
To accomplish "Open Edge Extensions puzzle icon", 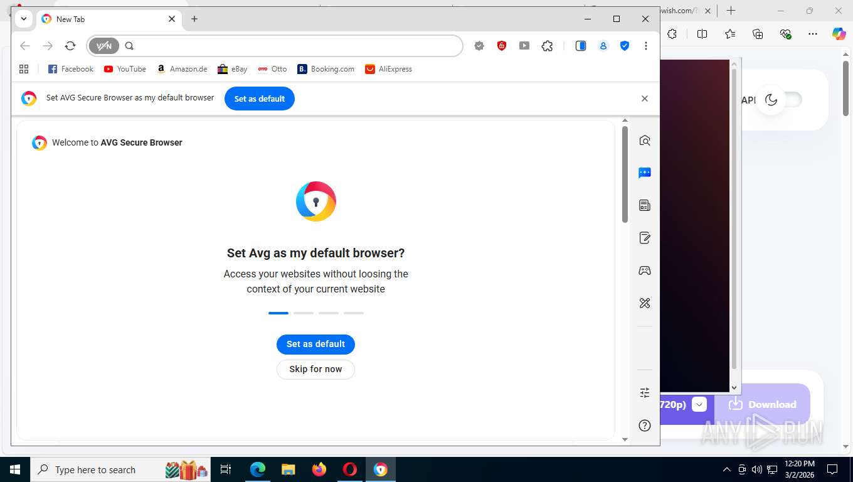I will (x=672, y=34).
